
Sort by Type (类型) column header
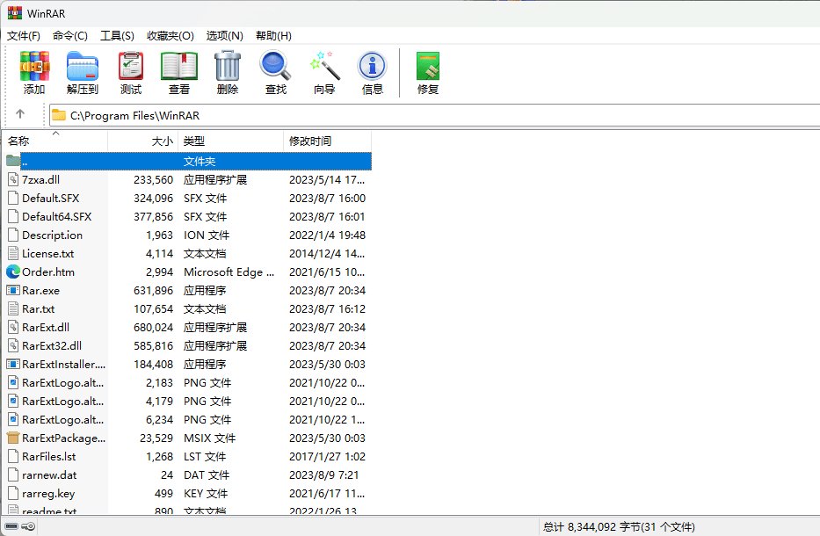230,141
